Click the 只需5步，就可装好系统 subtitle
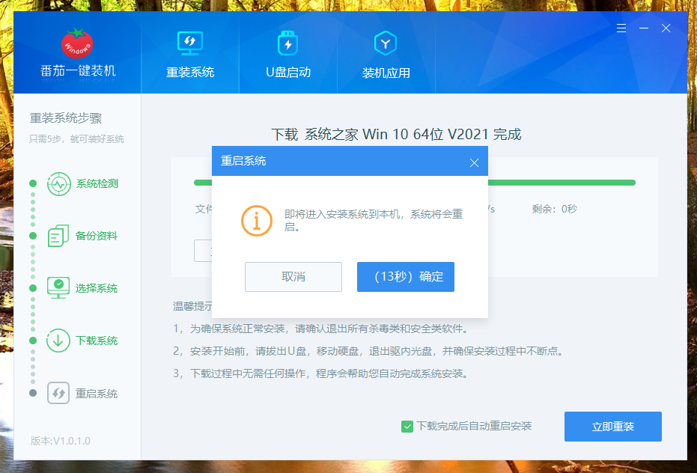 (x=76, y=139)
